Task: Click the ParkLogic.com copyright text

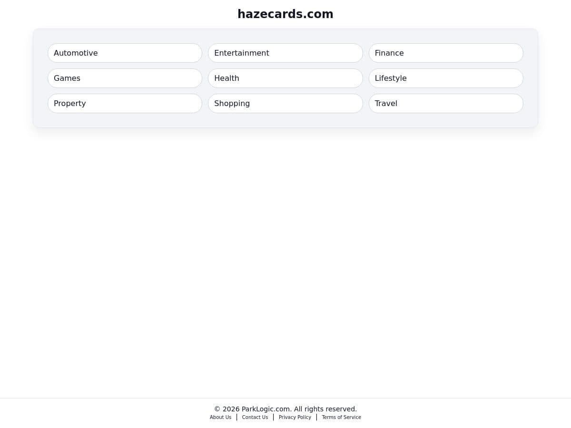Action: (x=285, y=409)
